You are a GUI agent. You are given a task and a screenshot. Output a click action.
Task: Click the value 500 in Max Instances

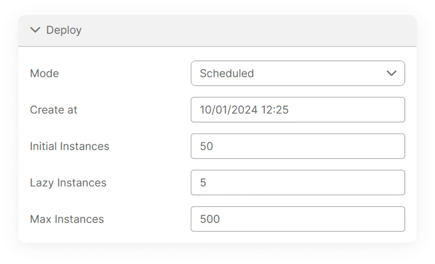210,219
